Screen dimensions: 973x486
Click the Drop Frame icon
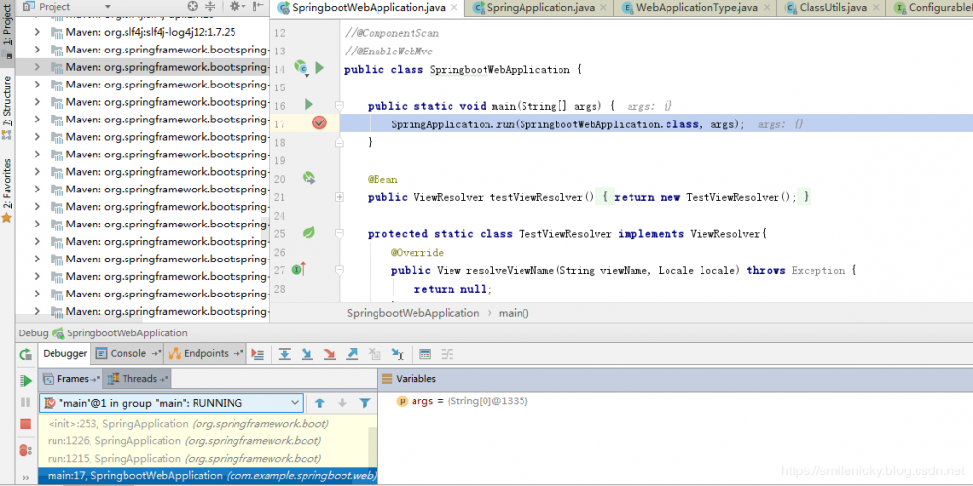click(375, 354)
